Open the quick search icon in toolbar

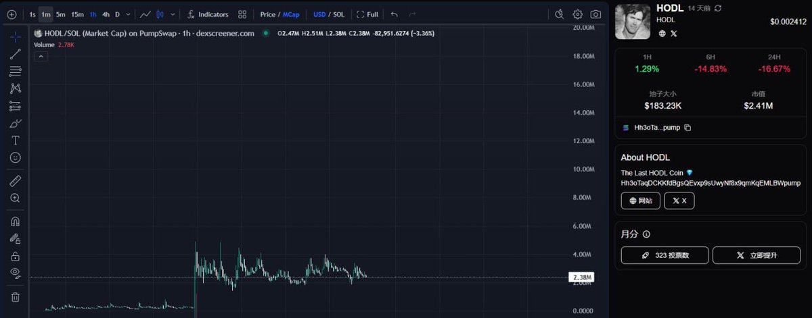pos(559,14)
